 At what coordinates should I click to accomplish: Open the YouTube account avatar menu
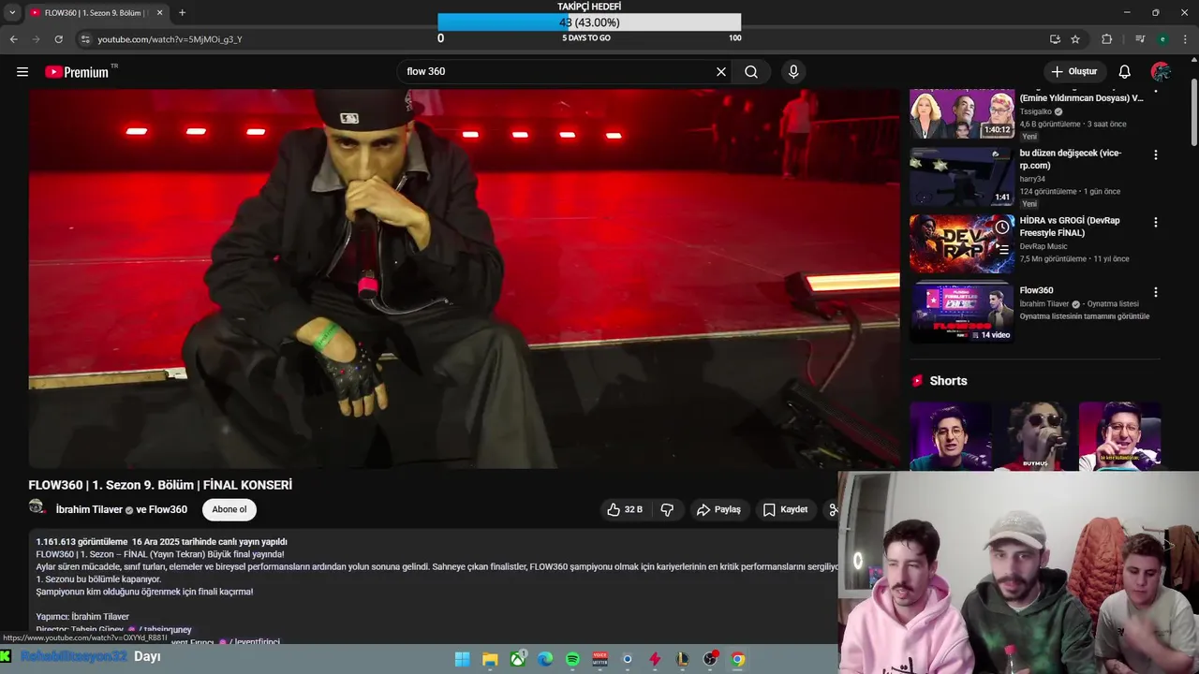point(1161,71)
